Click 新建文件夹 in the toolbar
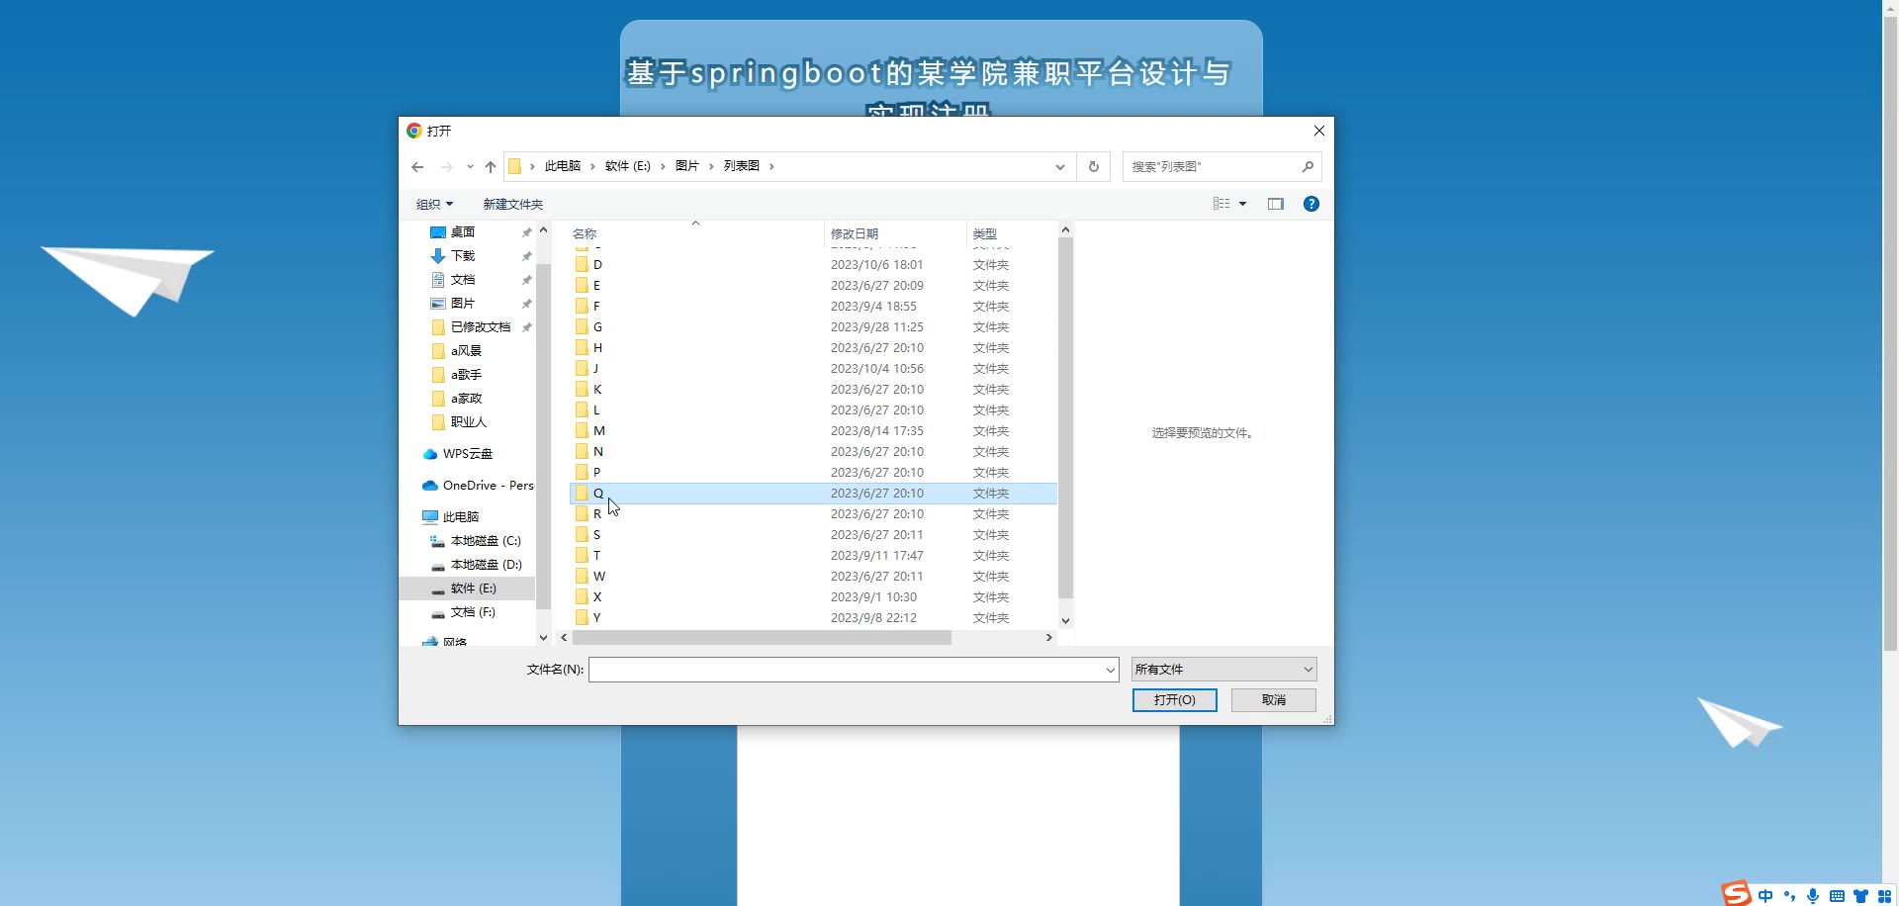Image resolution: width=1899 pixels, height=906 pixels. coord(512,205)
